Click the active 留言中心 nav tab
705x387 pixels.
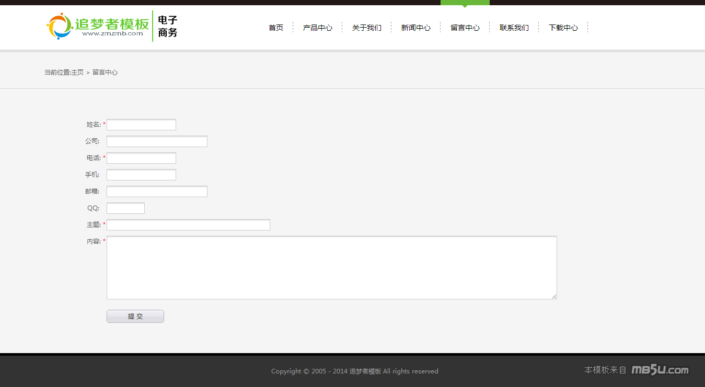coord(465,28)
